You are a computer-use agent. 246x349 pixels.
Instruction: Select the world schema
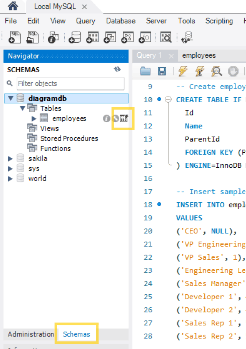pos(37,178)
